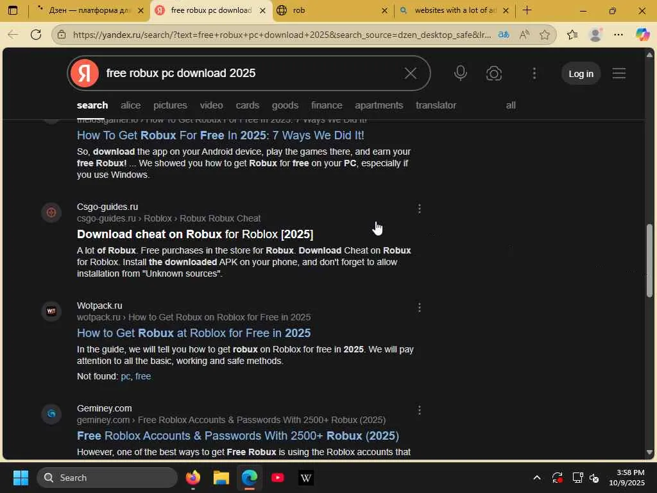
Task: Select the 'translator' search category
Action: click(436, 105)
